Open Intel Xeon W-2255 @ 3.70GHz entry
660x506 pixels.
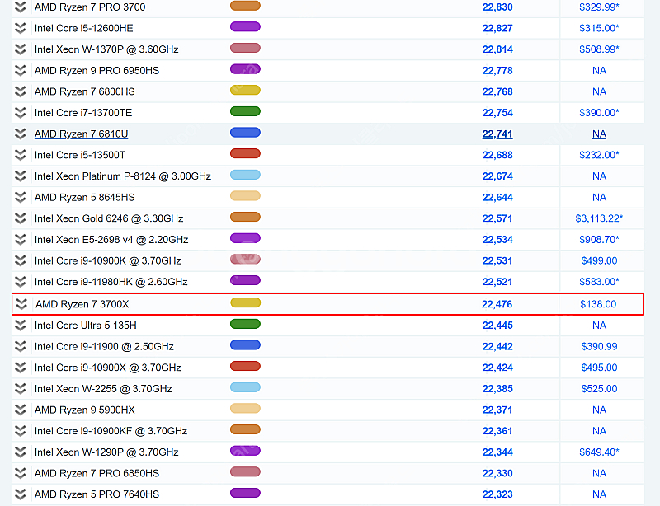(103, 389)
